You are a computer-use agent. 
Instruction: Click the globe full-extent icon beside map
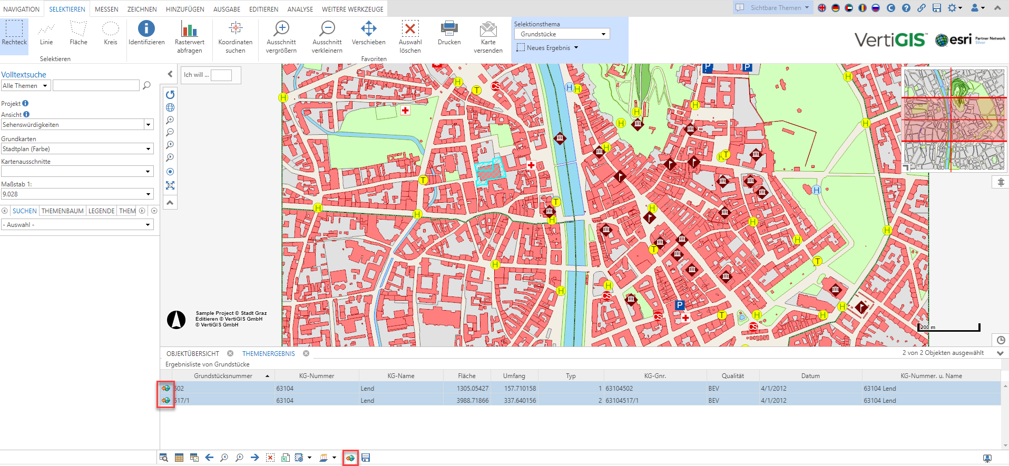pyautogui.click(x=170, y=107)
